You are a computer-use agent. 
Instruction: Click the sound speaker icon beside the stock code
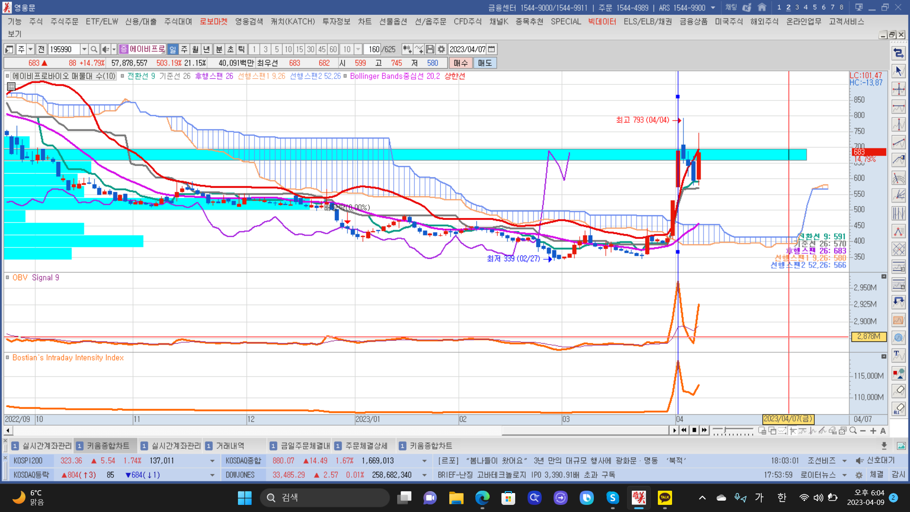(106, 49)
